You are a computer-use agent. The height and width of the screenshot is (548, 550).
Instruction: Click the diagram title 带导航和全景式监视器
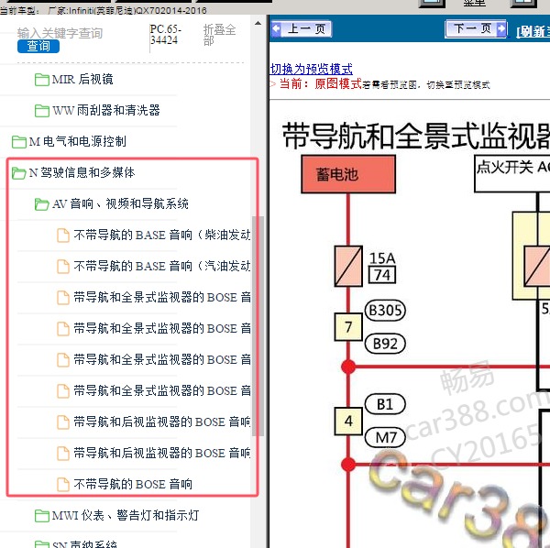(x=416, y=136)
